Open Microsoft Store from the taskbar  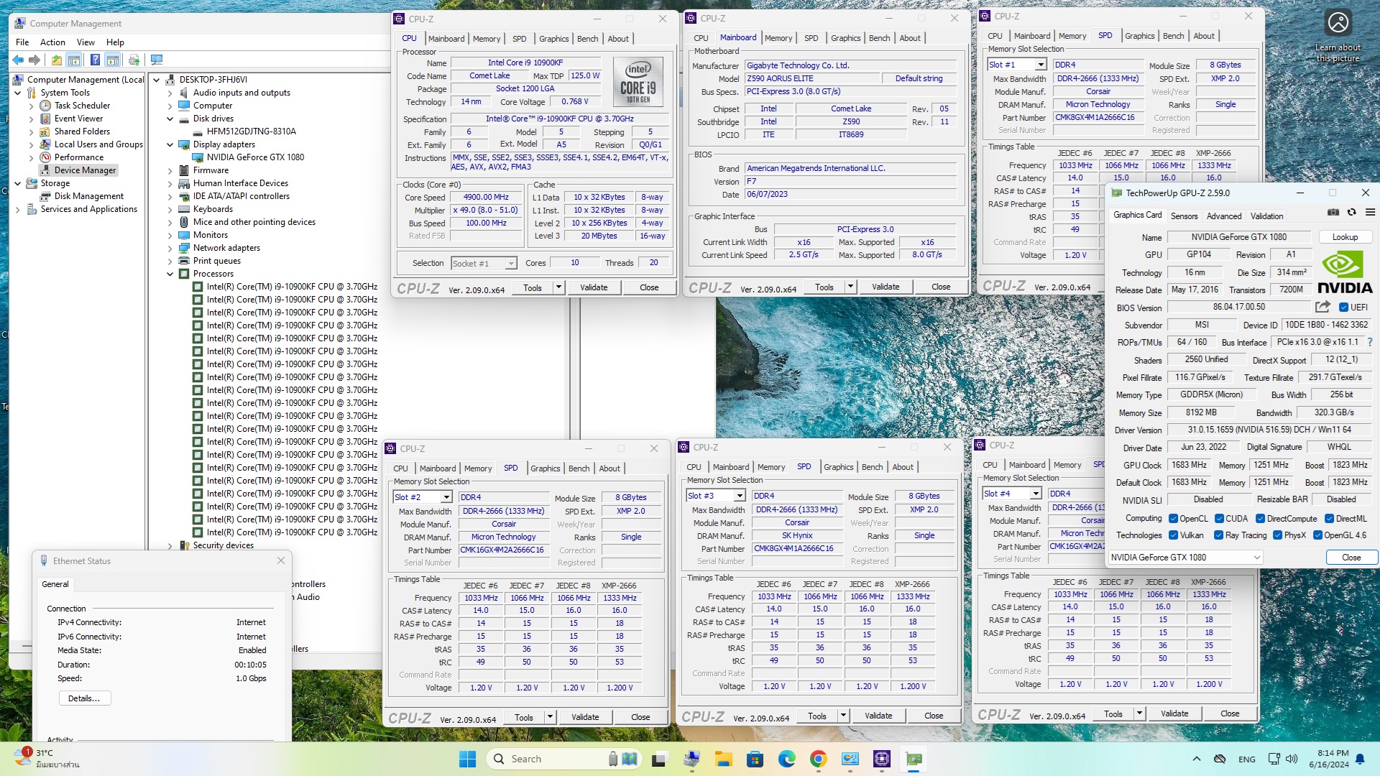click(755, 759)
